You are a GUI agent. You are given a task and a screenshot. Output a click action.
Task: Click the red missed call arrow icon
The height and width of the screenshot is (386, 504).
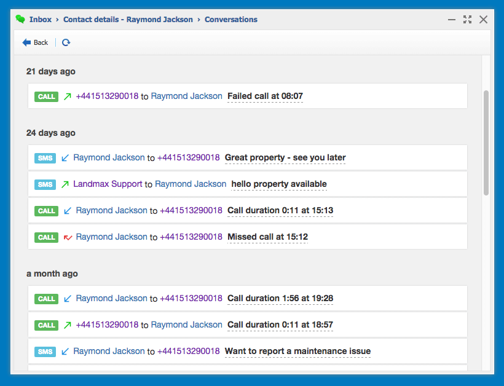pos(68,237)
